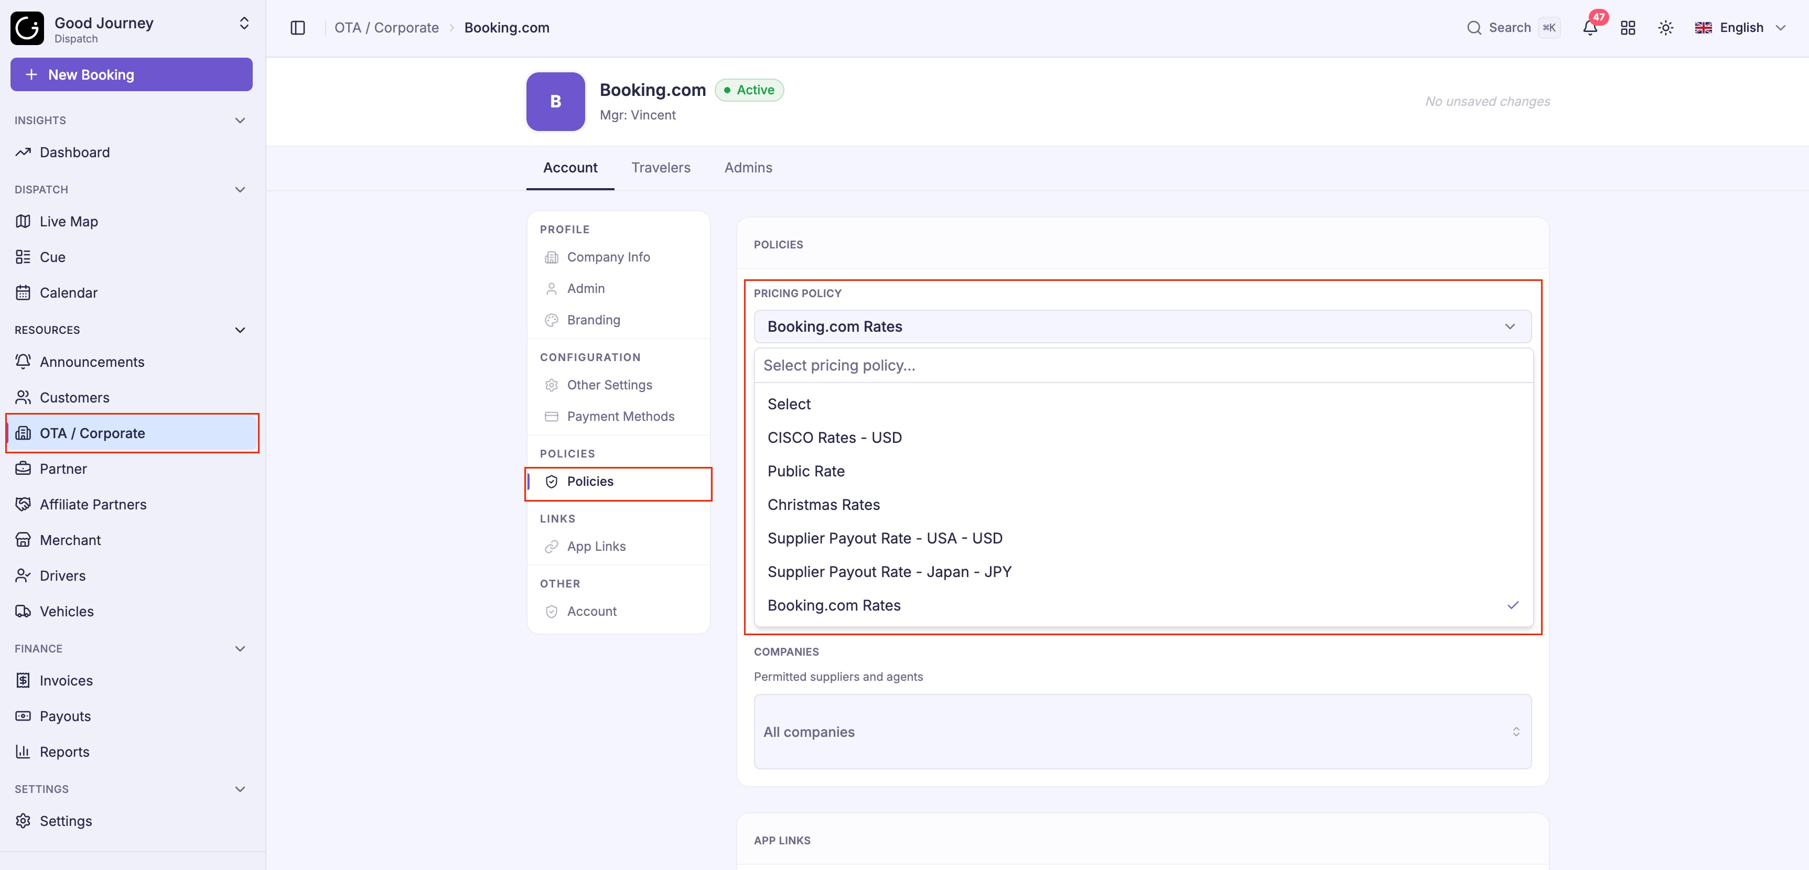Click the Booking.com B avatar
The image size is (1809, 870).
(555, 102)
